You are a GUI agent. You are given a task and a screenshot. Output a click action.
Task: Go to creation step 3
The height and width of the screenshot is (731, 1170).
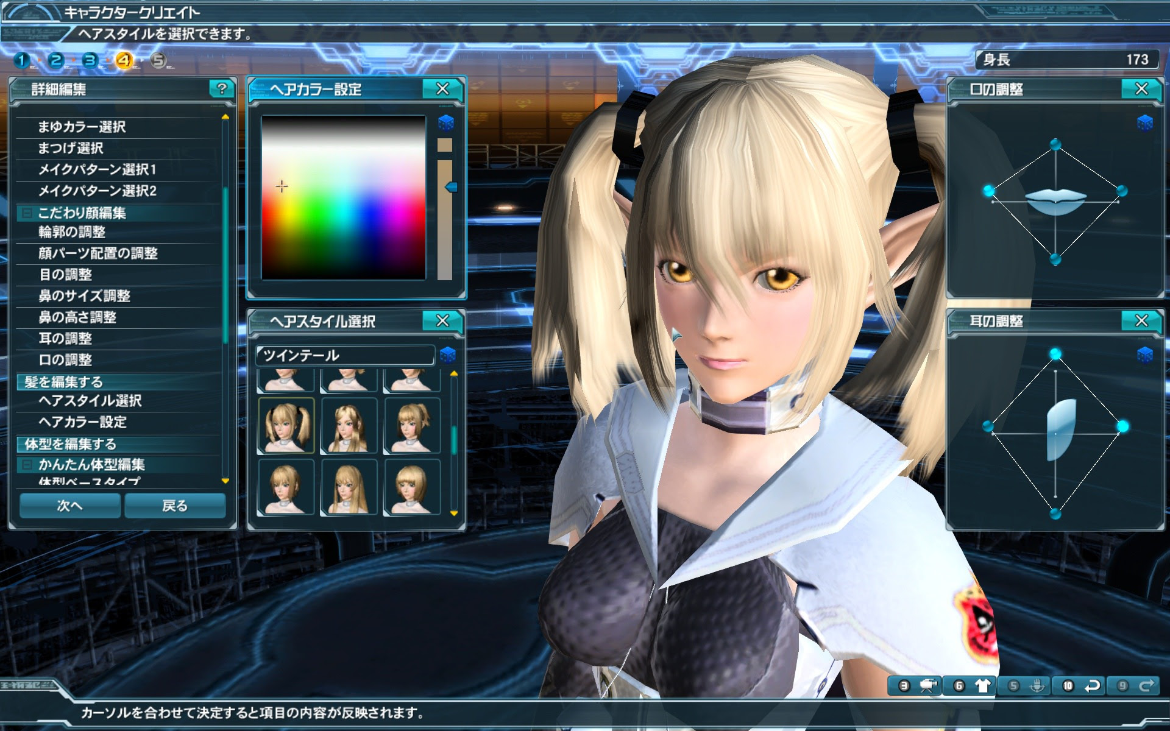(90, 60)
